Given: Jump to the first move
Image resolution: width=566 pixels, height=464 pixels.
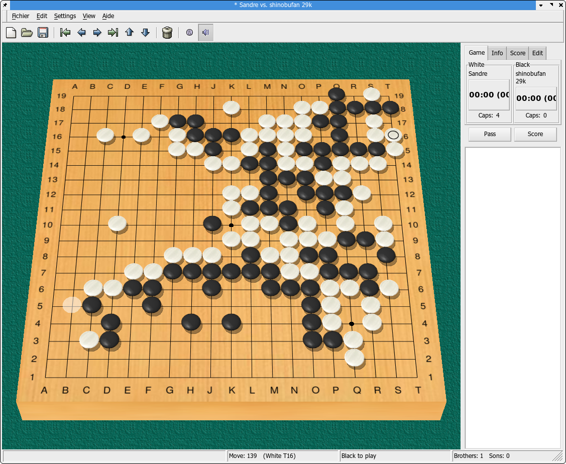Looking at the screenshot, I should tap(65, 33).
